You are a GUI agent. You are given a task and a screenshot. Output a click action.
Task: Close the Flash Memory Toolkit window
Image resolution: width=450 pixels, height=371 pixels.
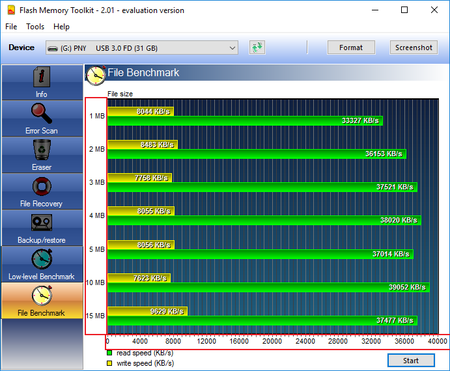pos(434,10)
